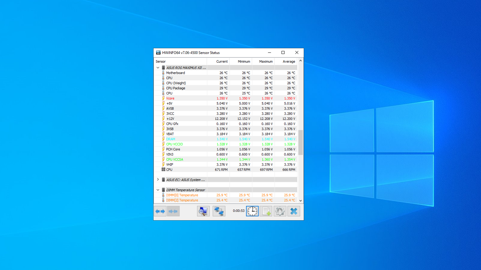Click the lightning icon on +5V row
The image size is (481, 270).
click(x=164, y=103)
